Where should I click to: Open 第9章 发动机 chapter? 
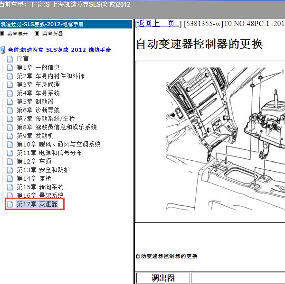coord(35,136)
